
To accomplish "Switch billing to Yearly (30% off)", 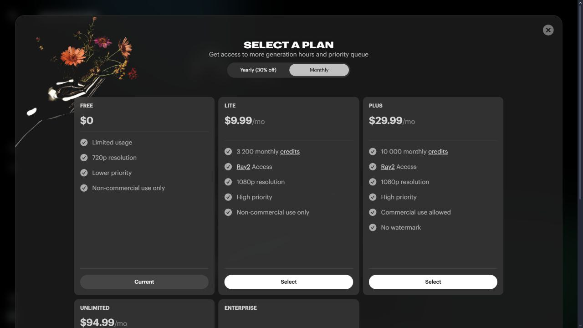I will (258, 70).
